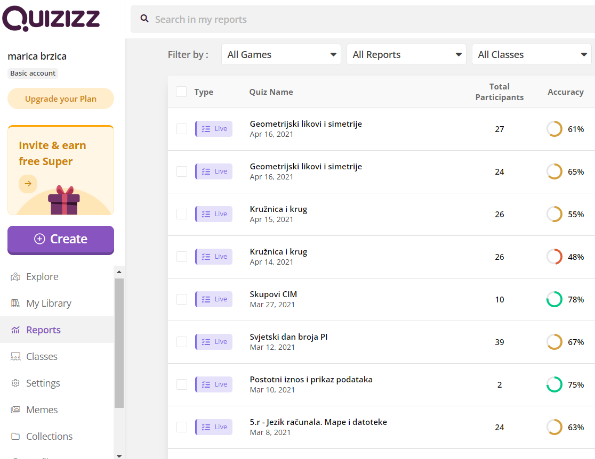This screenshot has width=595, height=459.
Task: Open the All Games filter dropdown
Action: pyautogui.click(x=281, y=54)
